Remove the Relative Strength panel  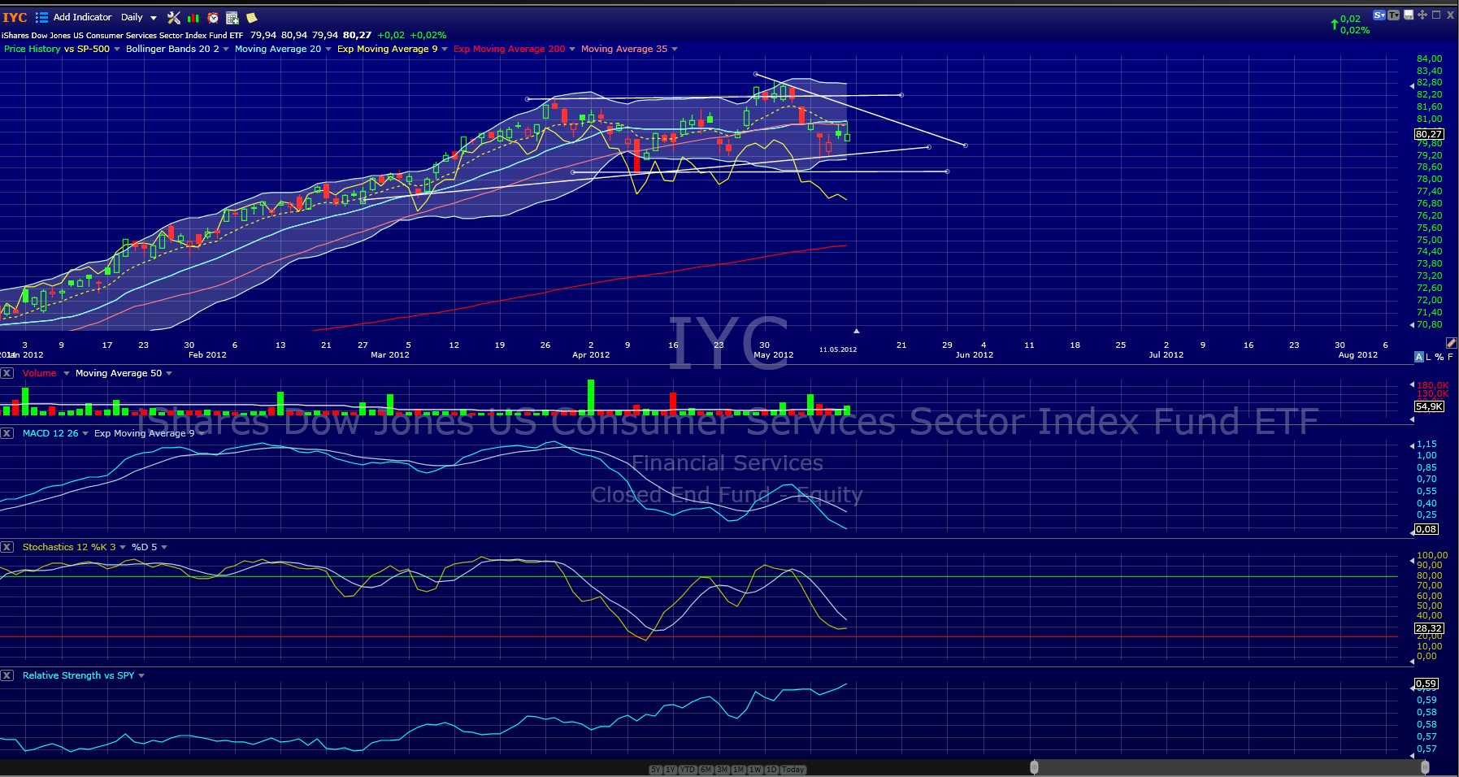coord(7,675)
